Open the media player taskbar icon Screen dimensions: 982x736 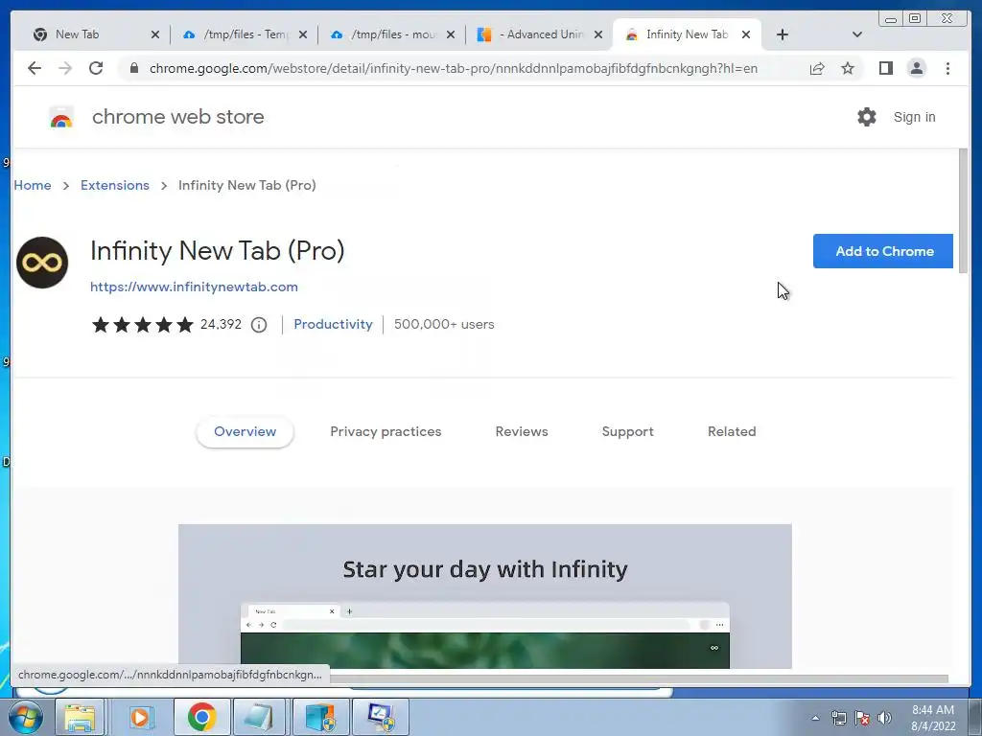click(140, 717)
